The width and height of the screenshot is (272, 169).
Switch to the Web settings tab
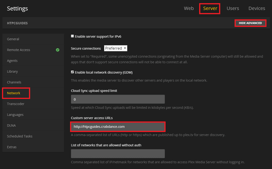[189, 9]
